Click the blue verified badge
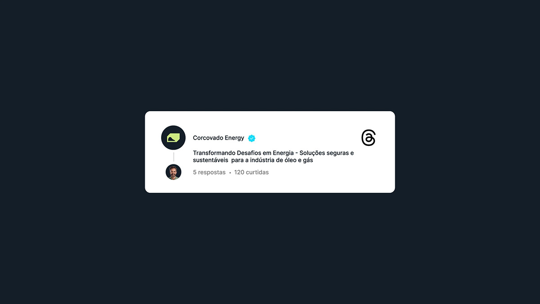Viewport: 540px width, 304px height. click(x=252, y=138)
